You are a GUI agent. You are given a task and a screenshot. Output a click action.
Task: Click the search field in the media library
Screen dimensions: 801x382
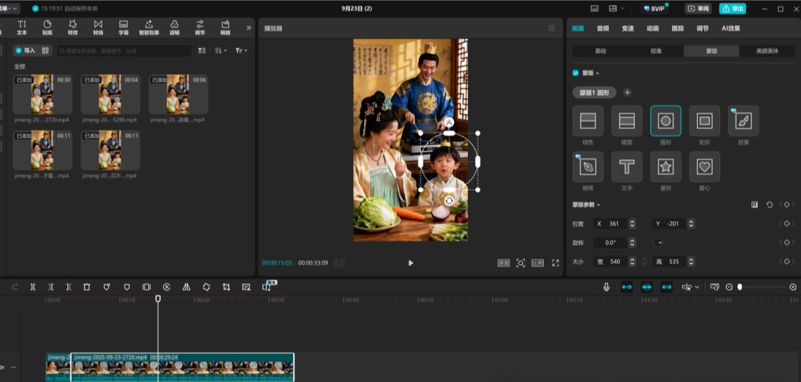[x=124, y=50]
